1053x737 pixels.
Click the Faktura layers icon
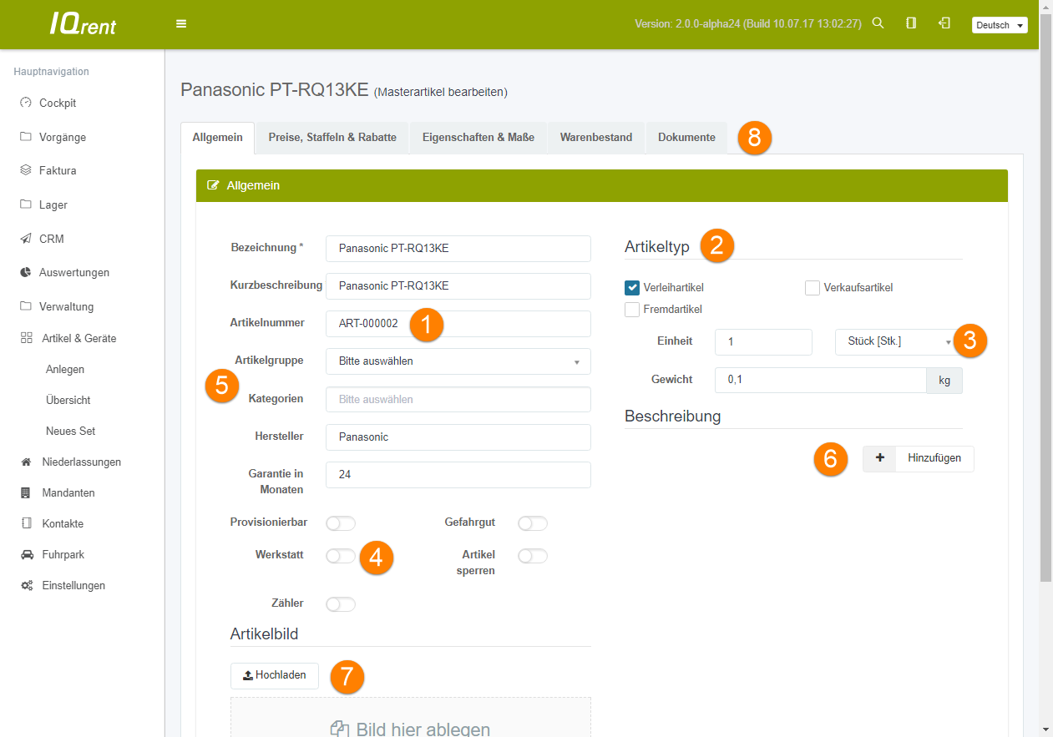25,170
